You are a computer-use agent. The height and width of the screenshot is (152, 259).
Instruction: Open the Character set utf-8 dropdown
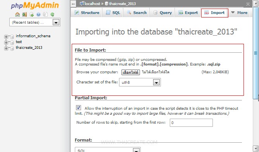point(140,82)
